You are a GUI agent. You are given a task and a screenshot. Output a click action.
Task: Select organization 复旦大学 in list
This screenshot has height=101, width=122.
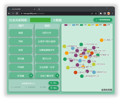pyautogui.click(x=47, y=59)
